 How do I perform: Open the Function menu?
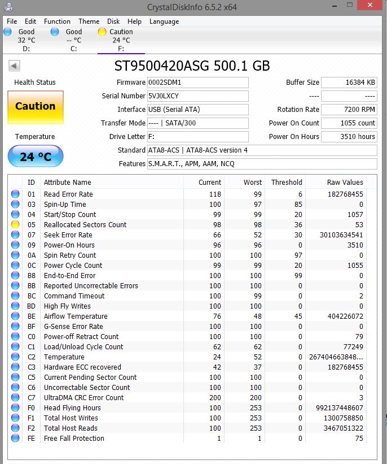click(x=57, y=21)
